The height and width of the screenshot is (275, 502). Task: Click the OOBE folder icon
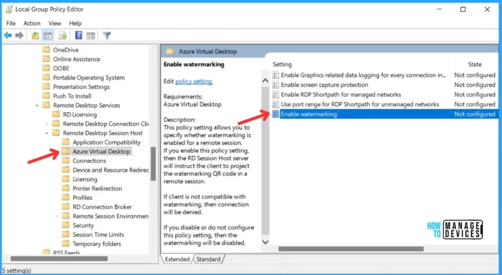(46, 68)
